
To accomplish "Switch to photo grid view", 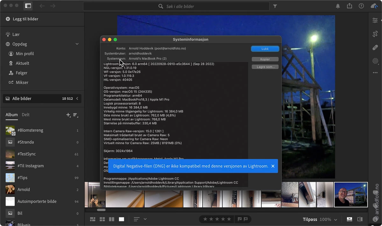I will click(93, 219).
